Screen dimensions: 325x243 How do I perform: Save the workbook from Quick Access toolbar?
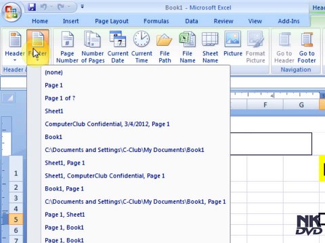pos(32,7)
